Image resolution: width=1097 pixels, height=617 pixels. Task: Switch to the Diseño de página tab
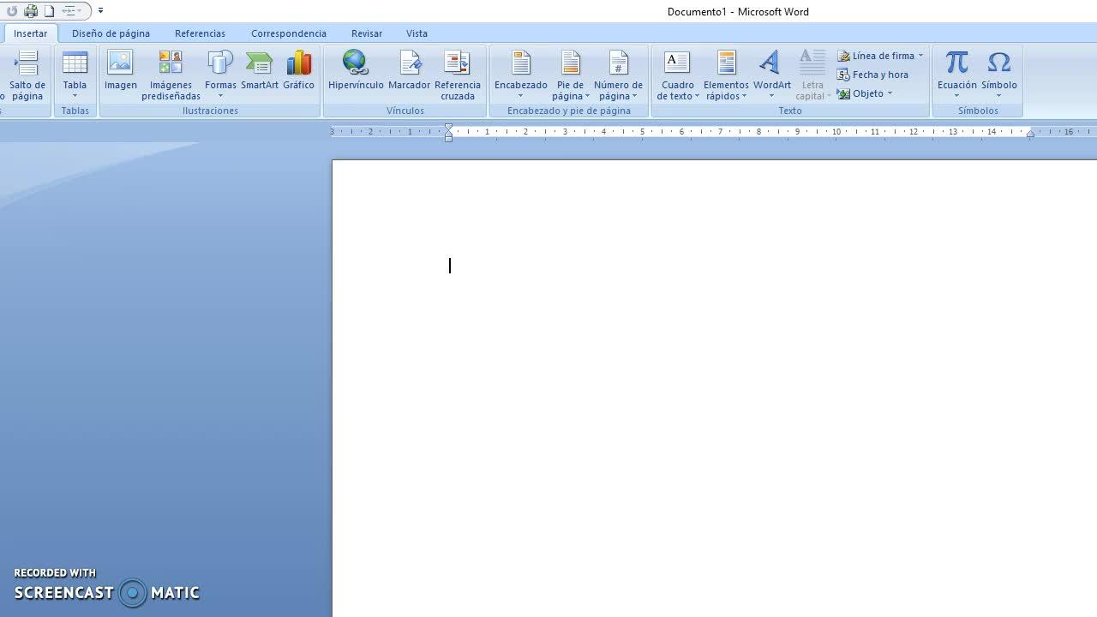[111, 33]
